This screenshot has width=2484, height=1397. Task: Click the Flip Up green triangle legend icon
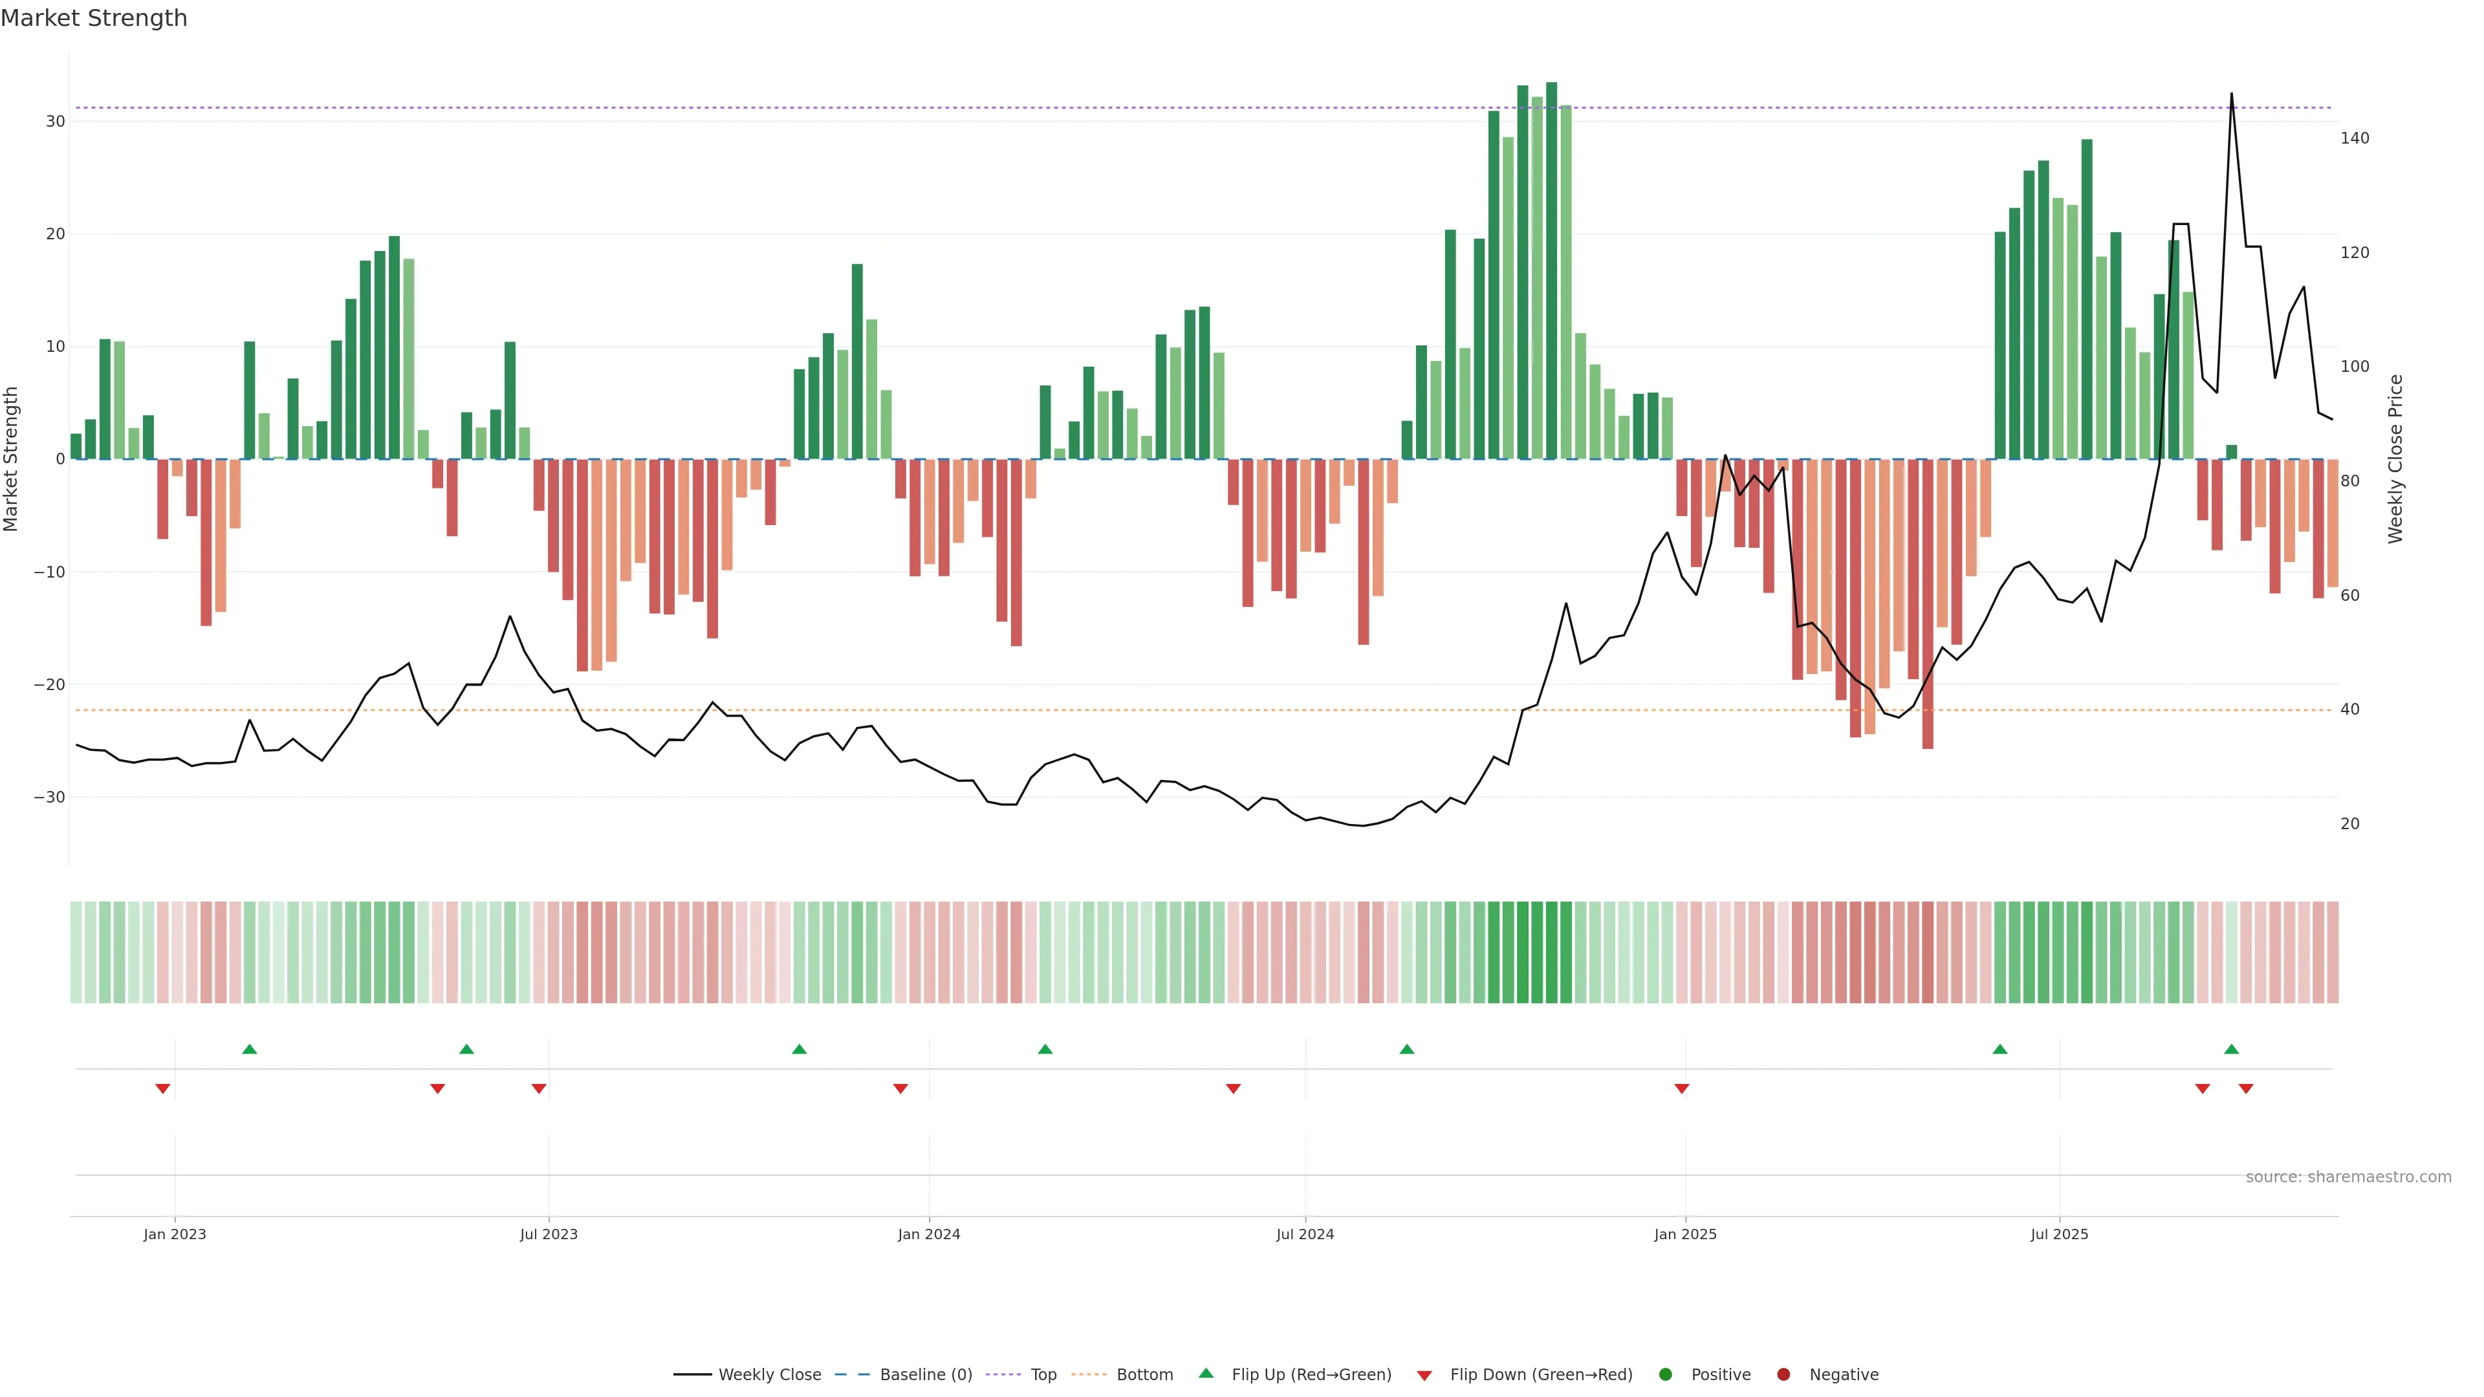coord(1205,1373)
